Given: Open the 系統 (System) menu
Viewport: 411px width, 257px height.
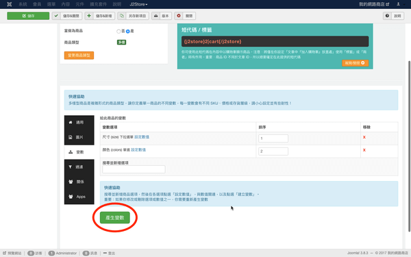Looking at the screenshot, I should (x=23, y=4).
